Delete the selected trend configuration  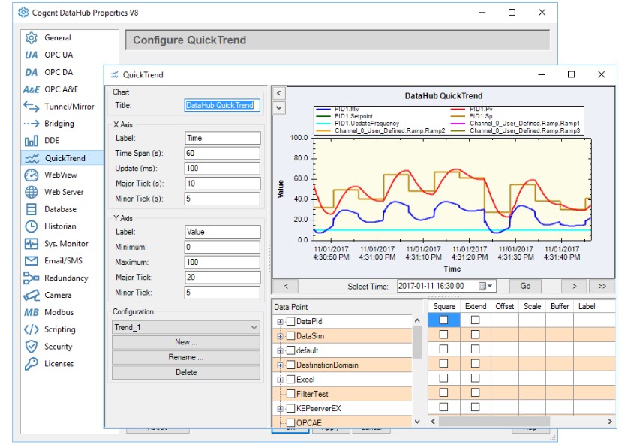[x=186, y=372]
